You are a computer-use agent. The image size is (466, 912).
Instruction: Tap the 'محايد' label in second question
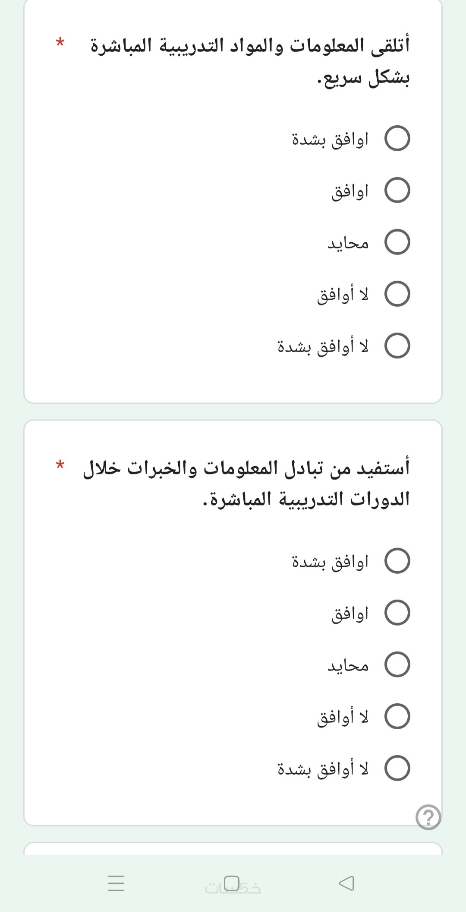coord(348,665)
